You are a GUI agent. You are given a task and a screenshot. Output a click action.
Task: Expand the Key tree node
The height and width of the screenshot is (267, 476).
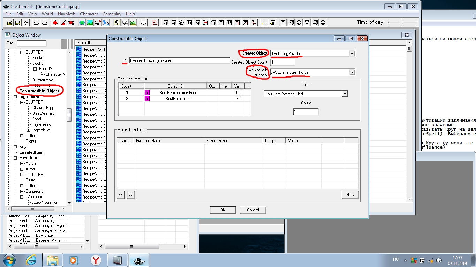click(15, 147)
